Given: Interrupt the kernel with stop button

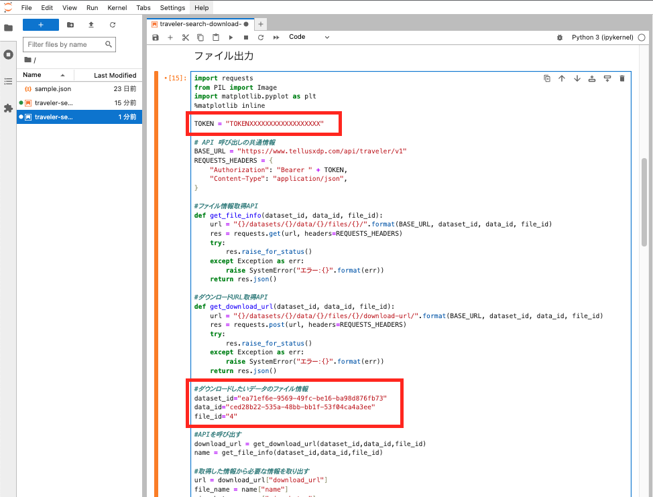Looking at the screenshot, I should (245, 38).
